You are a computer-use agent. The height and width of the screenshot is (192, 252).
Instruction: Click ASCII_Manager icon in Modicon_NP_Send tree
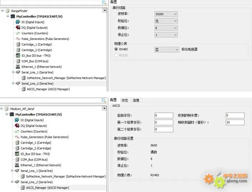click(x=23, y=187)
